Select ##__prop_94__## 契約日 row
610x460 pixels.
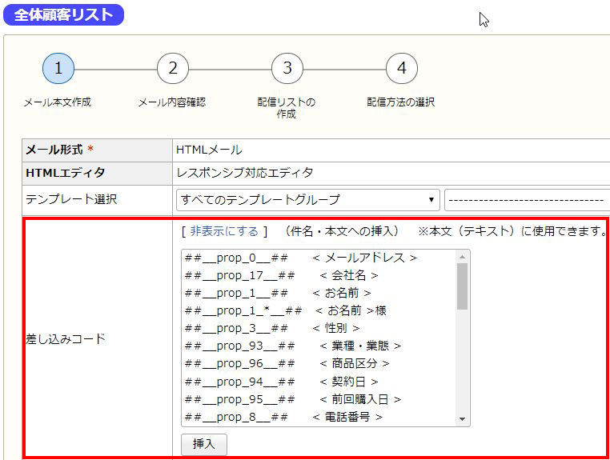319,382
